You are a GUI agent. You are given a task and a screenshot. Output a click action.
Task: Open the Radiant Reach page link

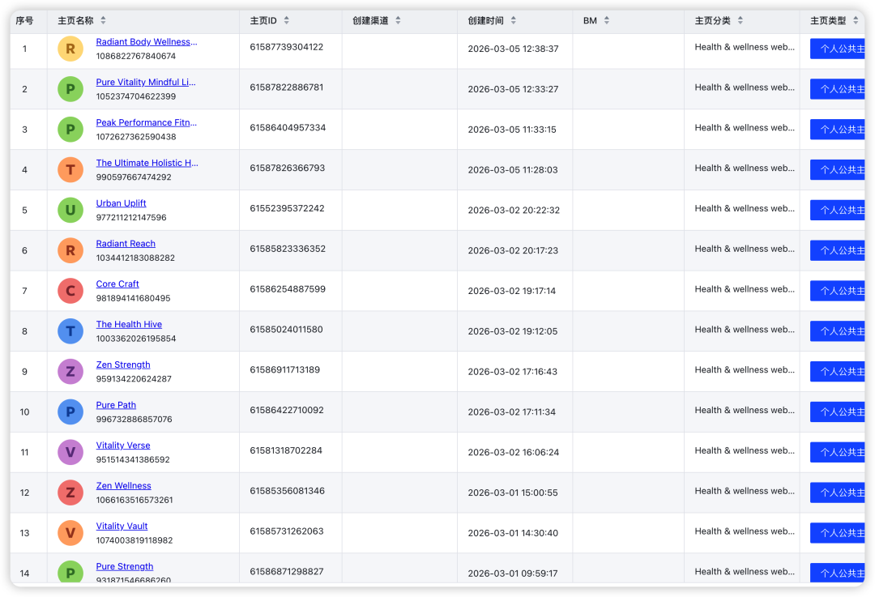(126, 243)
